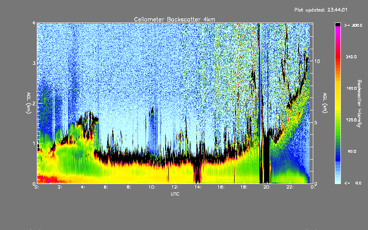Select the '4:' UTC hour label
368x230 pixels.
[83, 187]
